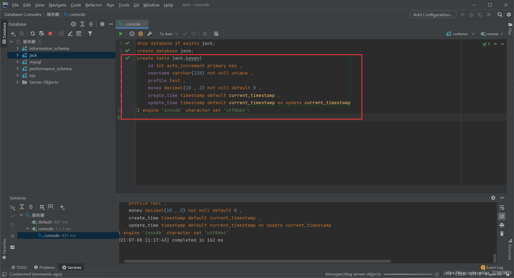Open Services panel gear options
The width and height of the screenshot is (514, 278).
click(493, 198)
